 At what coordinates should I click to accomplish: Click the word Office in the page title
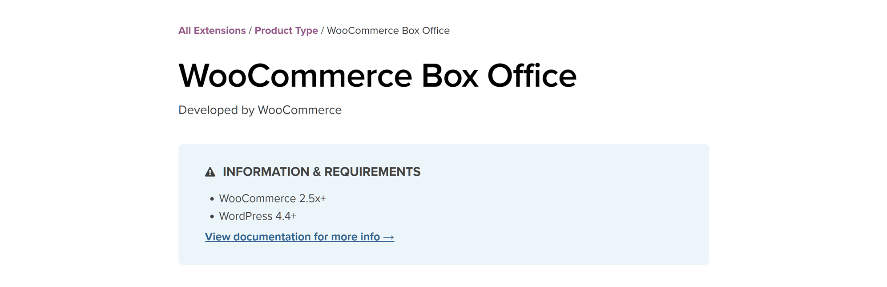pyautogui.click(x=532, y=76)
